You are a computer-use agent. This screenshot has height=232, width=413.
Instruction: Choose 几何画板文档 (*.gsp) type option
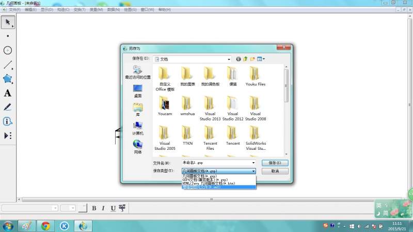(218, 176)
